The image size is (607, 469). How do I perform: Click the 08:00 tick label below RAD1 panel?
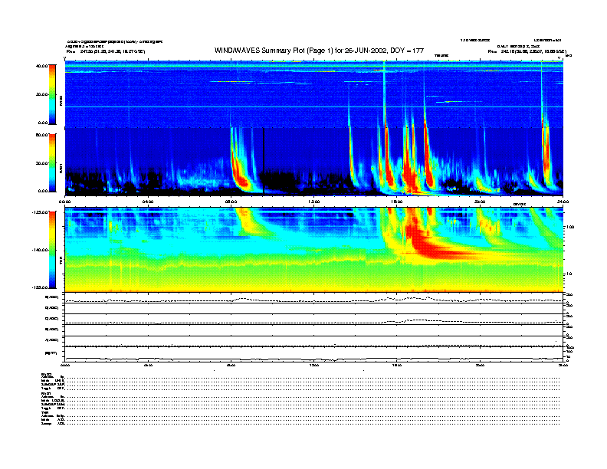click(231, 202)
